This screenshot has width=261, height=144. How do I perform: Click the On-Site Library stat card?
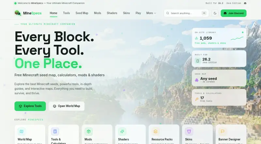pyautogui.click(x=219, y=38)
